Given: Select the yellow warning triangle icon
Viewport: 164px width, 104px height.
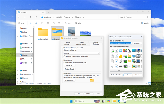Looking at the screenshot, I should pyautogui.click(x=121, y=56).
